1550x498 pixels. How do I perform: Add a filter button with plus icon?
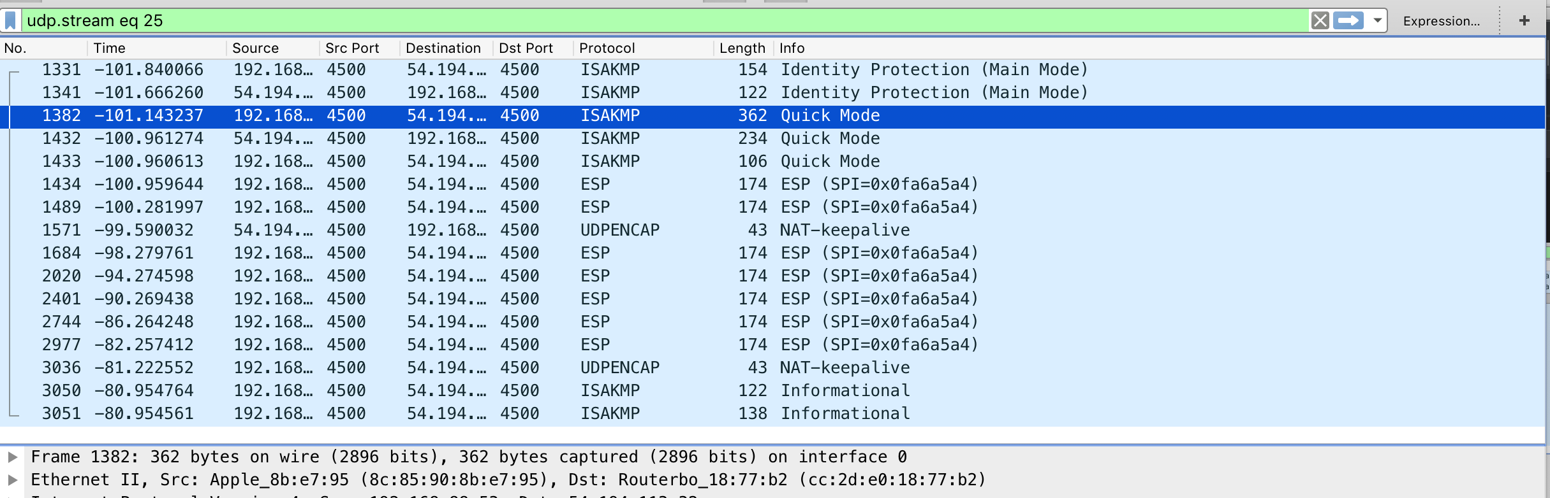pyautogui.click(x=1524, y=21)
